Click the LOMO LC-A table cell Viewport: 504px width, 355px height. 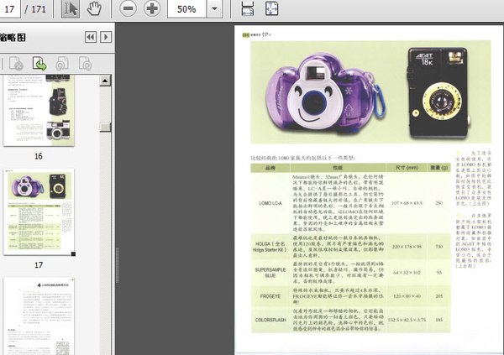(270, 203)
